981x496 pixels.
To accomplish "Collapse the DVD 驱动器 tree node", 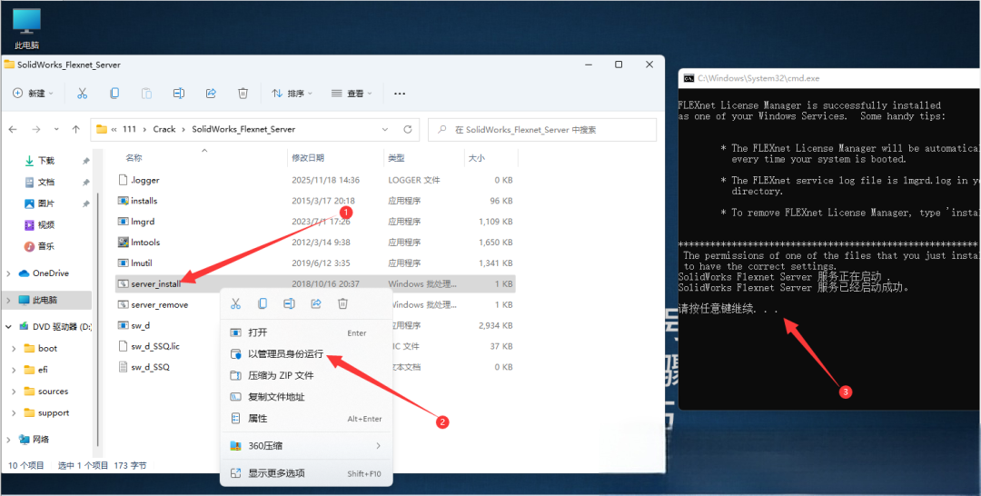I will pos(9,326).
